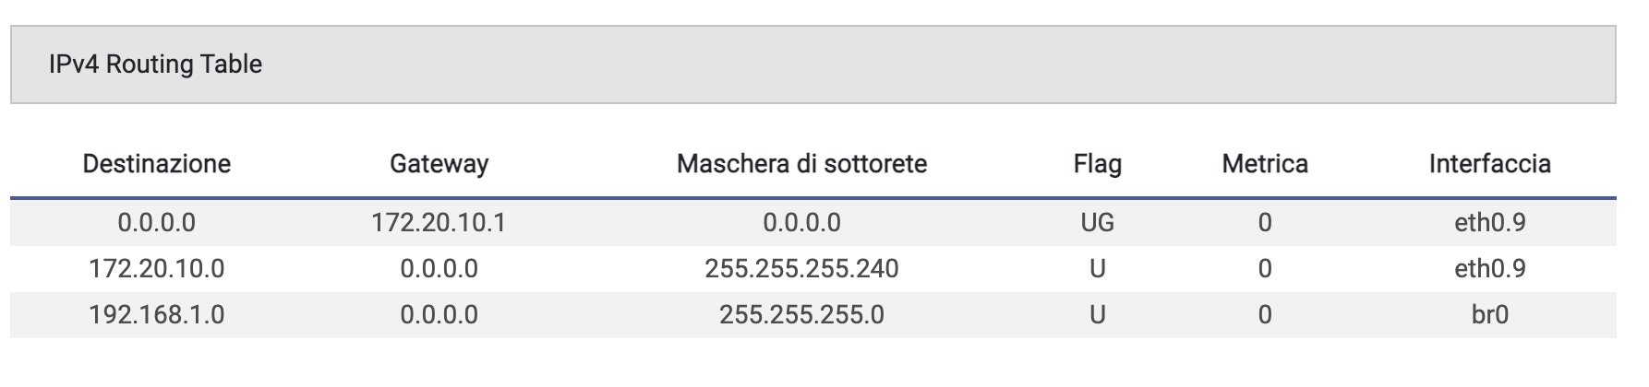Click eth0.9 interface in the default route row
The image size is (1649, 387).
1489,223
